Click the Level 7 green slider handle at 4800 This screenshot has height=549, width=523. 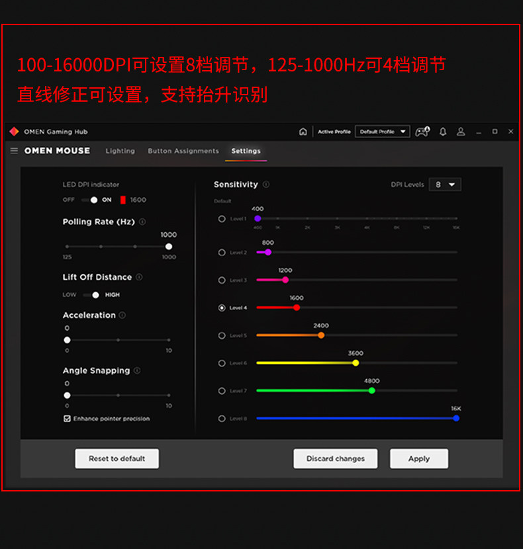click(372, 390)
